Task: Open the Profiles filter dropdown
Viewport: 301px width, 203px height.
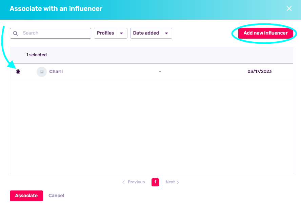Action: (x=111, y=33)
